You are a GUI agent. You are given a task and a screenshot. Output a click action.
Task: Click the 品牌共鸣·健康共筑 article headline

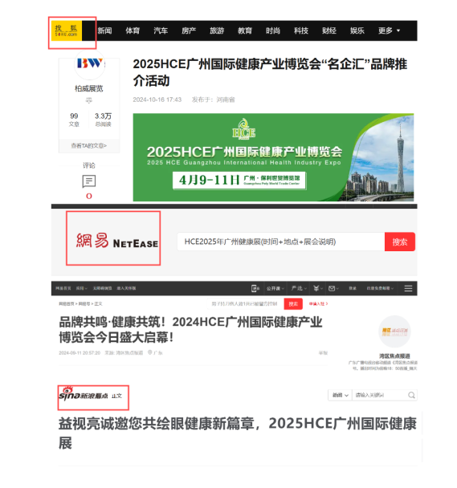[x=190, y=329]
